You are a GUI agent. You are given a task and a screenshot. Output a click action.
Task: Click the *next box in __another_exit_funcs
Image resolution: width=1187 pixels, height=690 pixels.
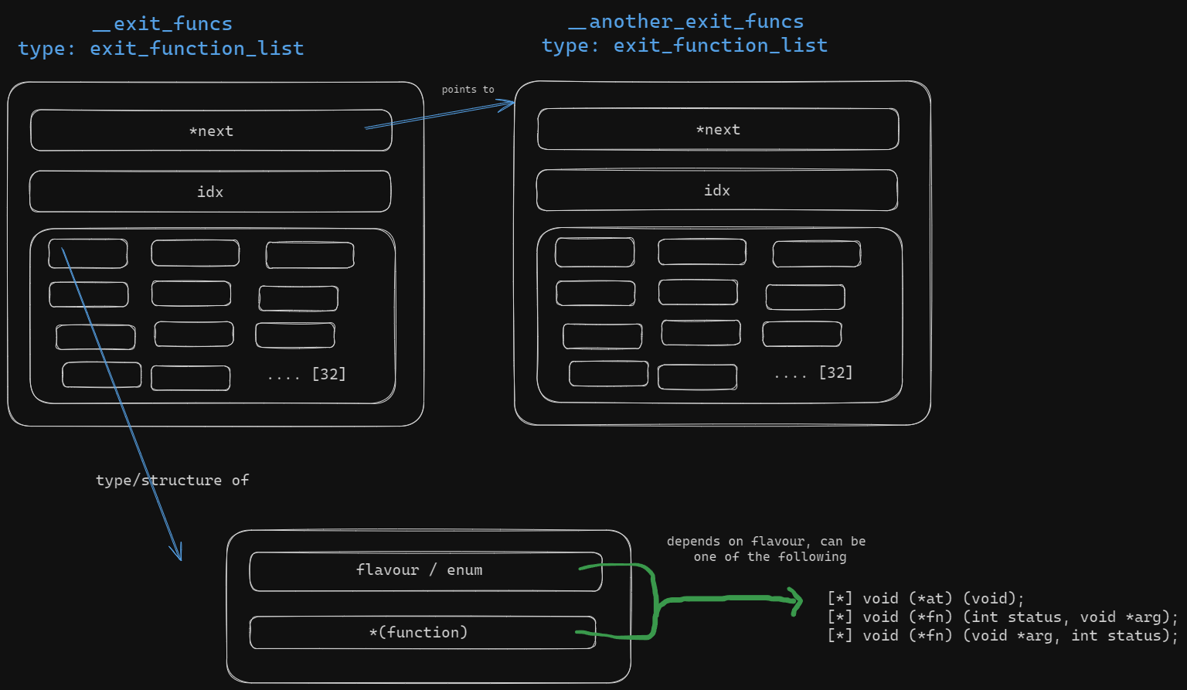pos(718,130)
